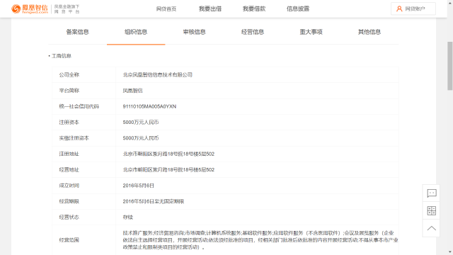Select the 组织信息 tab

[136, 32]
